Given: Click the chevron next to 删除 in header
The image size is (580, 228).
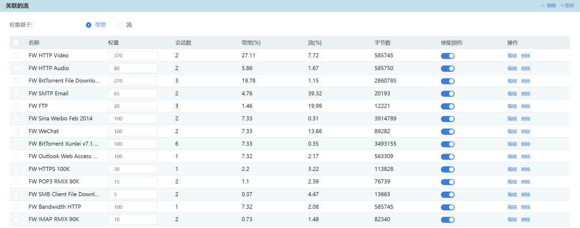Looking at the screenshot, I should coord(543,5).
